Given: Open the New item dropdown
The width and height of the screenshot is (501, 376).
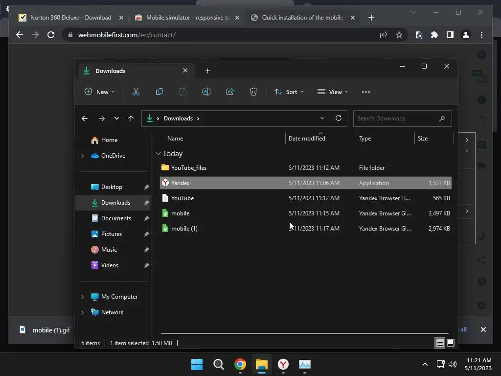Looking at the screenshot, I should click(99, 92).
